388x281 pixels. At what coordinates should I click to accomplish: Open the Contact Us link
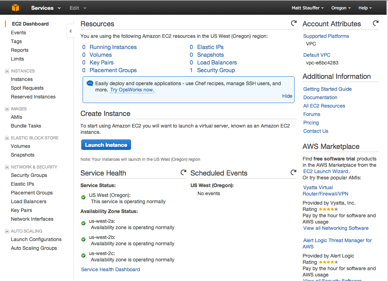pos(316,131)
